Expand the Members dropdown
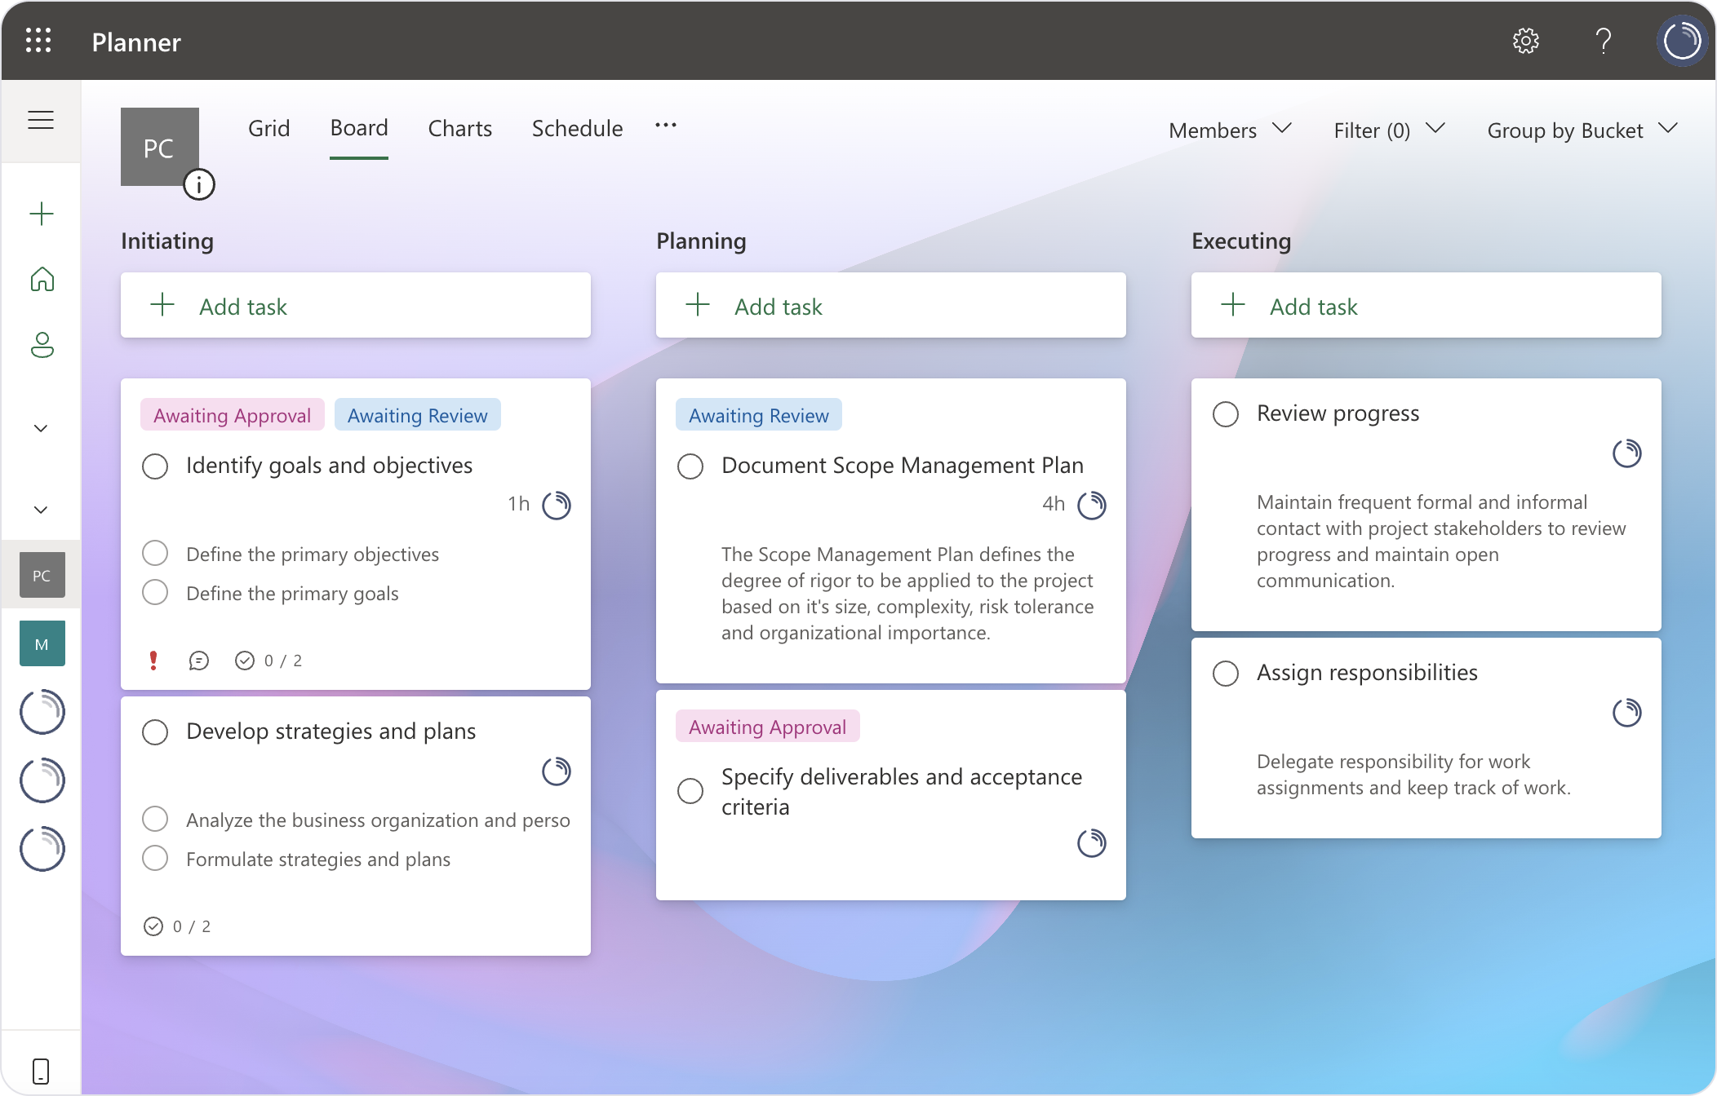Viewport: 1717px width, 1096px height. [1229, 130]
